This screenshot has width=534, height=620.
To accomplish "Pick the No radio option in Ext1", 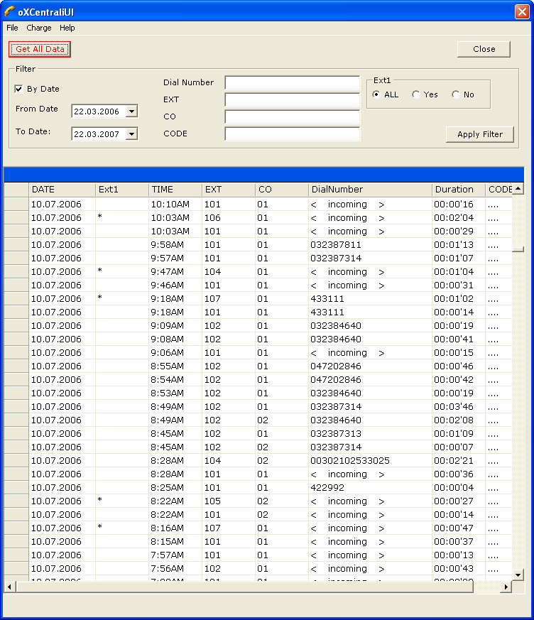I will (x=455, y=94).
